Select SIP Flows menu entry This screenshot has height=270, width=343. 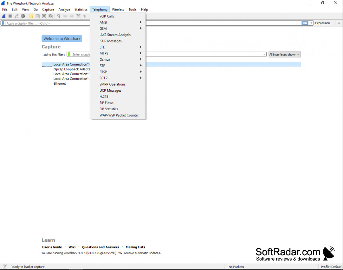[118, 103]
